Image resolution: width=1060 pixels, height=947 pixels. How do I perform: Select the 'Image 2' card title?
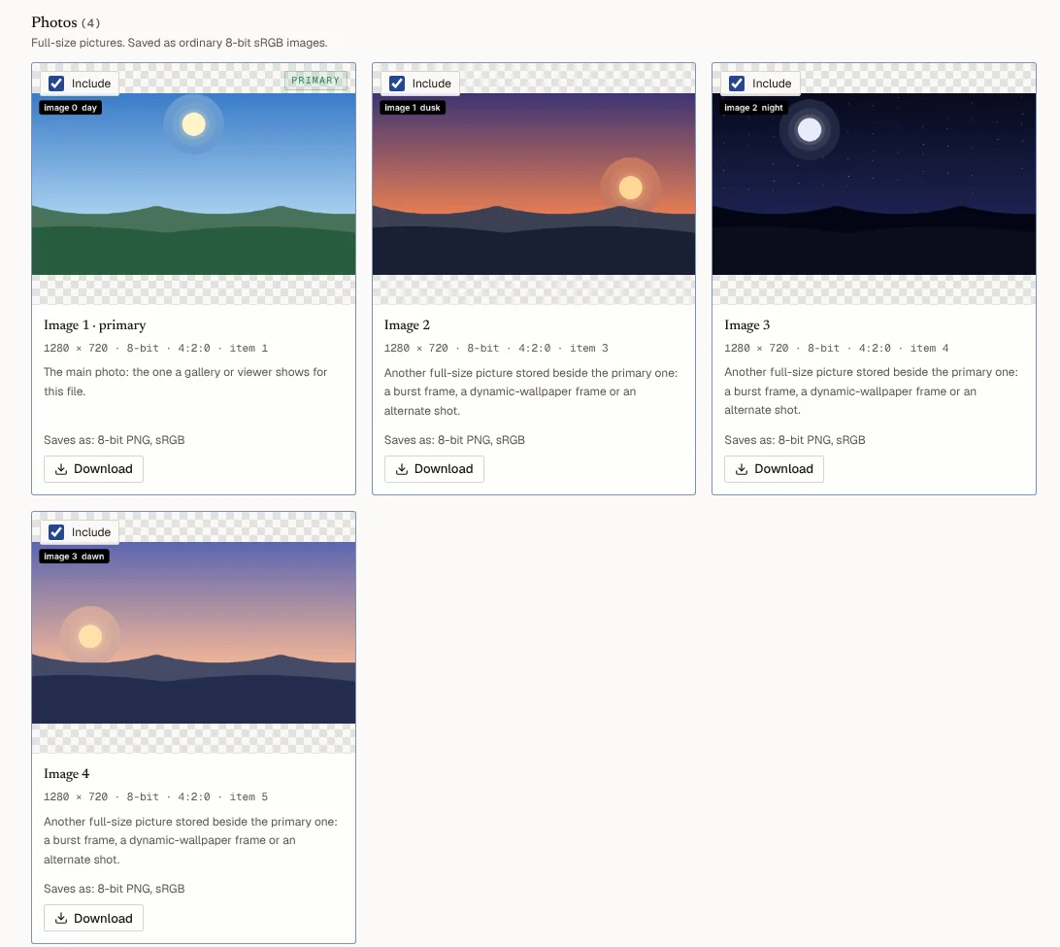(x=407, y=325)
